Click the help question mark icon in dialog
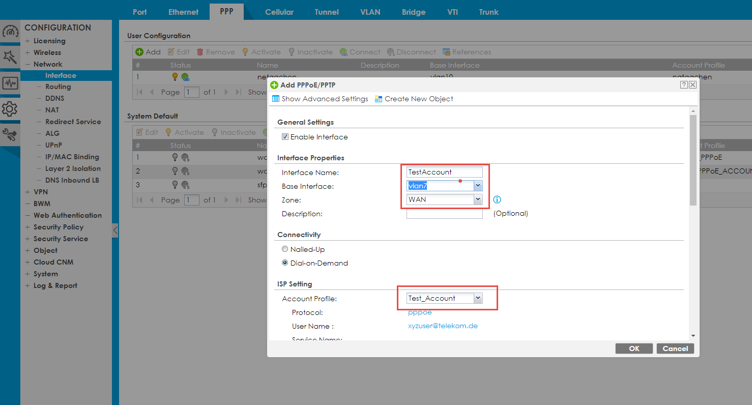 click(684, 85)
